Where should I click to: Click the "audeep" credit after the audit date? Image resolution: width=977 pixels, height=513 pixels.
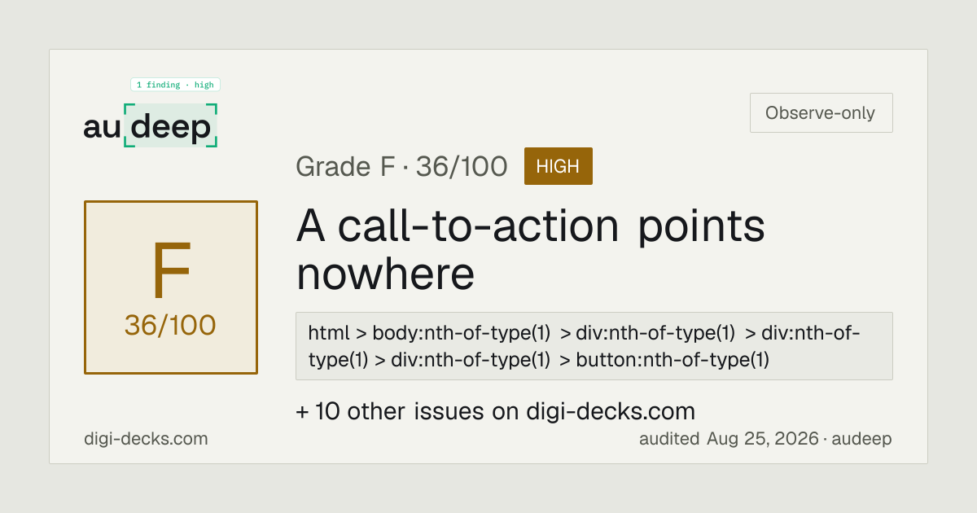[861, 439]
